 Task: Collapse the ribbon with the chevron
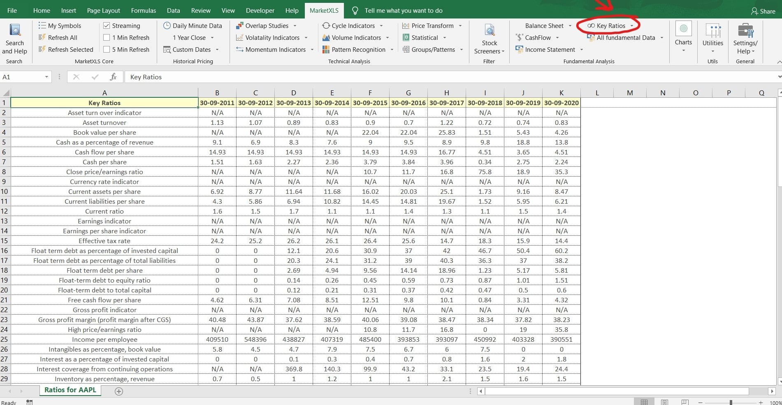point(779,62)
